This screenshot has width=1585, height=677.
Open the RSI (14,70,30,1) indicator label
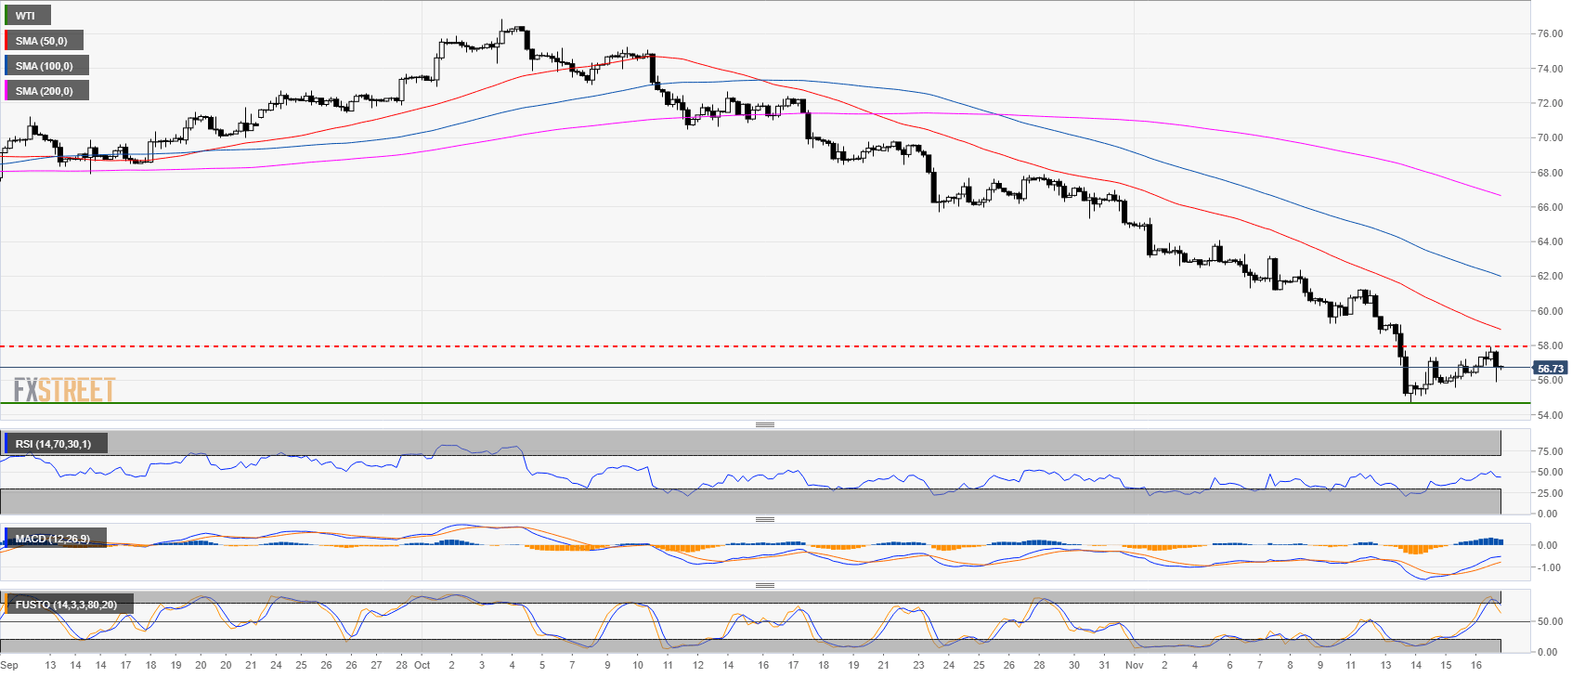[54, 444]
